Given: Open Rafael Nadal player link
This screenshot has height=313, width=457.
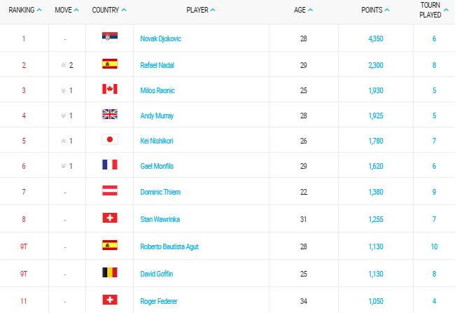Looking at the screenshot, I should click(x=157, y=65).
